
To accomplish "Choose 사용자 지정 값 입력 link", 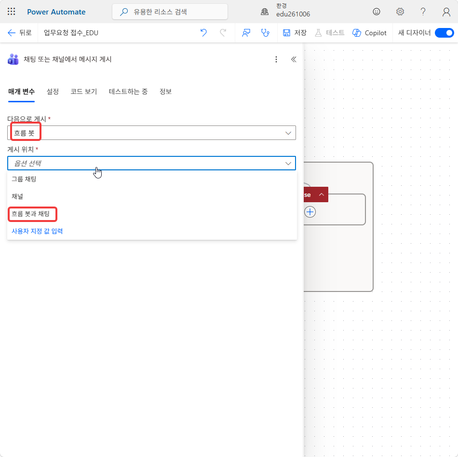I will tap(37, 231).
